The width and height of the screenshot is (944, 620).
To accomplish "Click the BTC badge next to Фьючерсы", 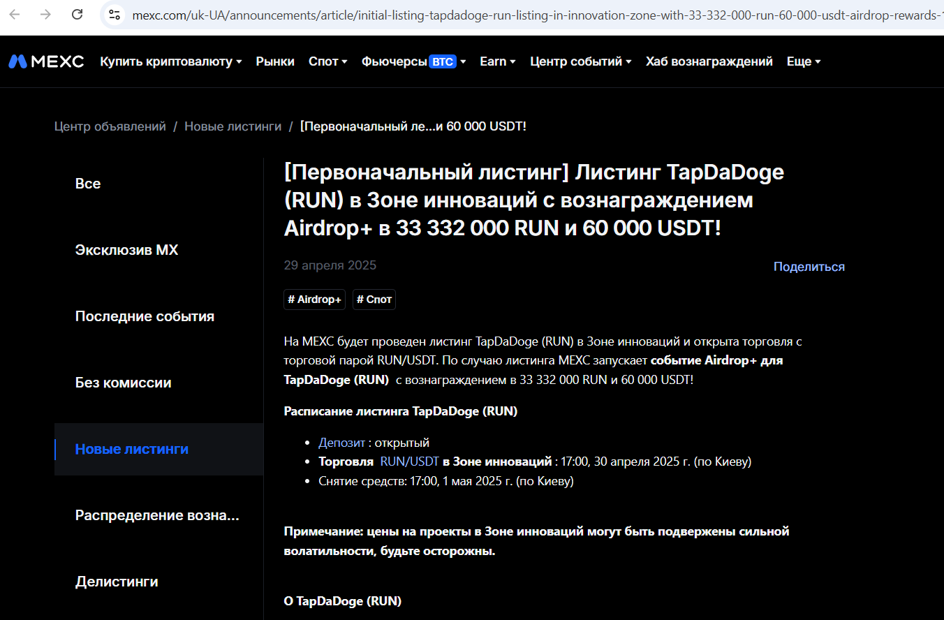I will pyautogui.click(x=443, y=61).
